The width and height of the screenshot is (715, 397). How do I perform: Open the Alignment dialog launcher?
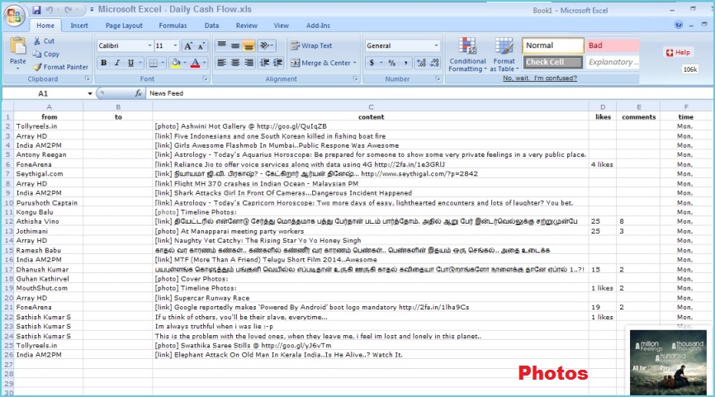(355, 79)
